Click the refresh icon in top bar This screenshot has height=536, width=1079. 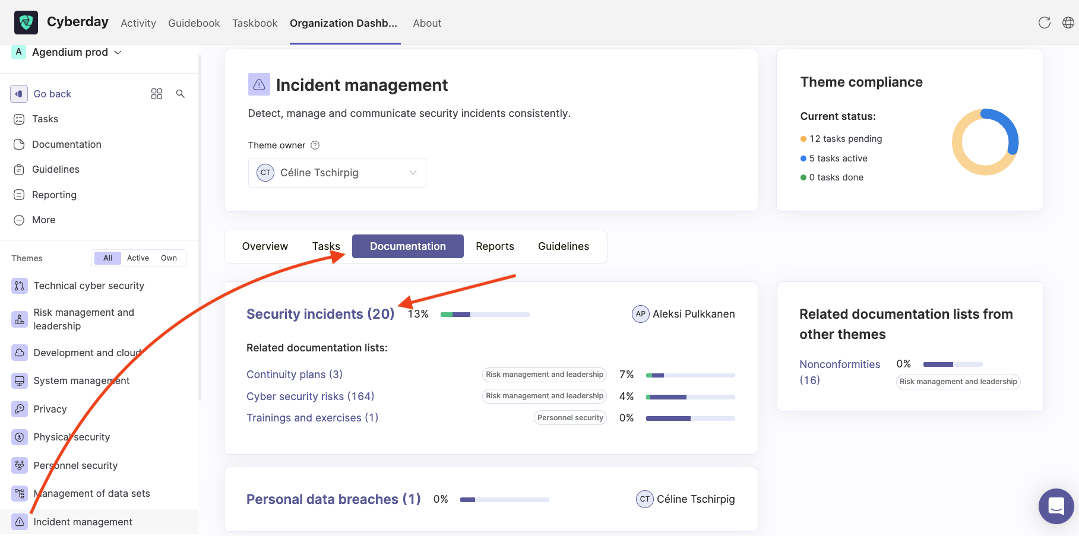click(x=1045, y=23)
